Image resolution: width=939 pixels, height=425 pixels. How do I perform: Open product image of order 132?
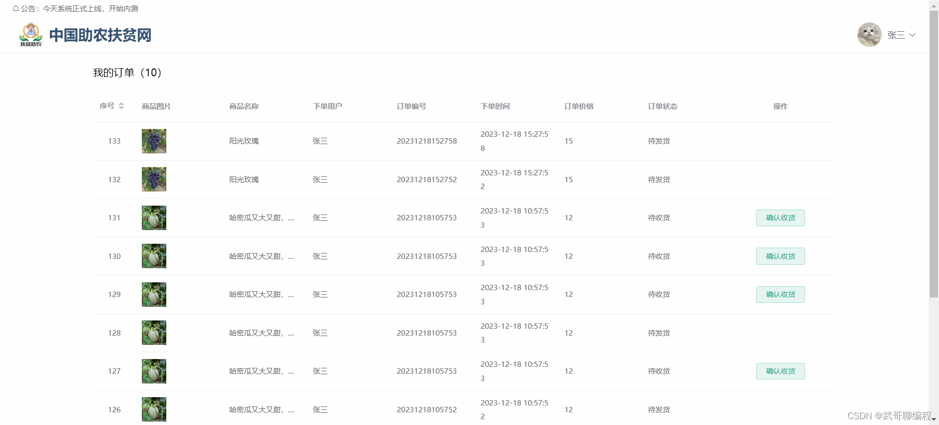point(154,179)
